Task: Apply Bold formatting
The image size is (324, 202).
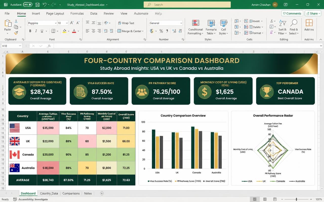Action: (x=30, y=31)
